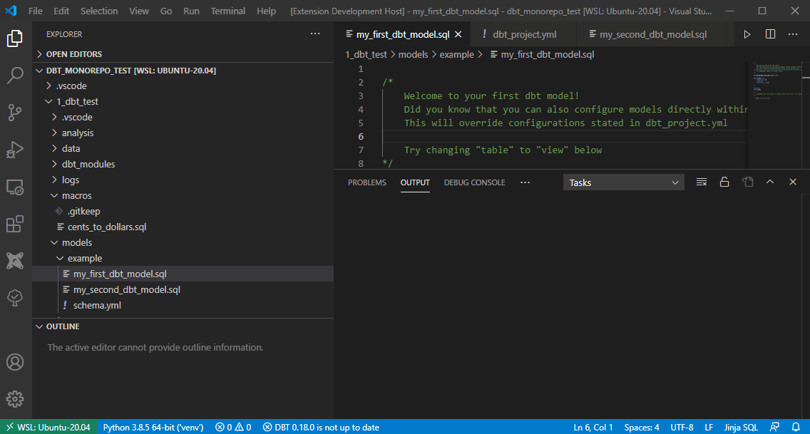
Task: Open cents_to_dollars.sql in macros
Action: coord(183,227)
